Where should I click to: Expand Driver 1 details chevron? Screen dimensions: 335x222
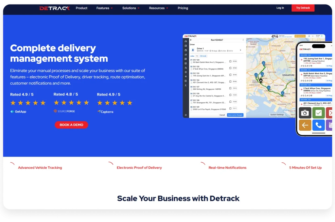[x=240, y=50]
